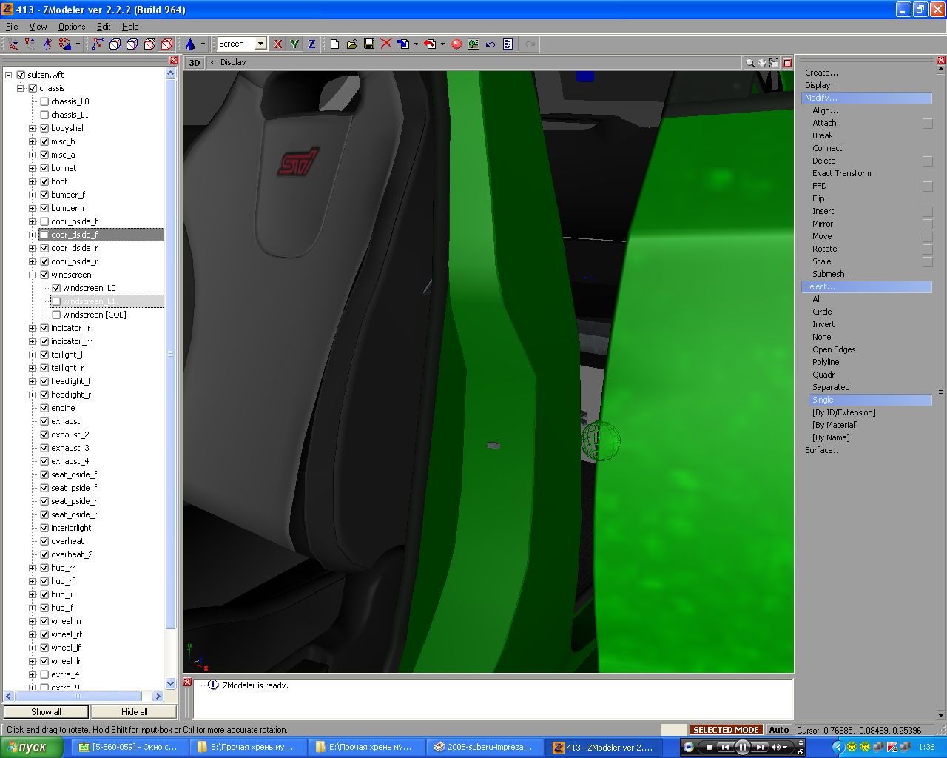Expand the bodyshell tree node

(x=33, y=128)
